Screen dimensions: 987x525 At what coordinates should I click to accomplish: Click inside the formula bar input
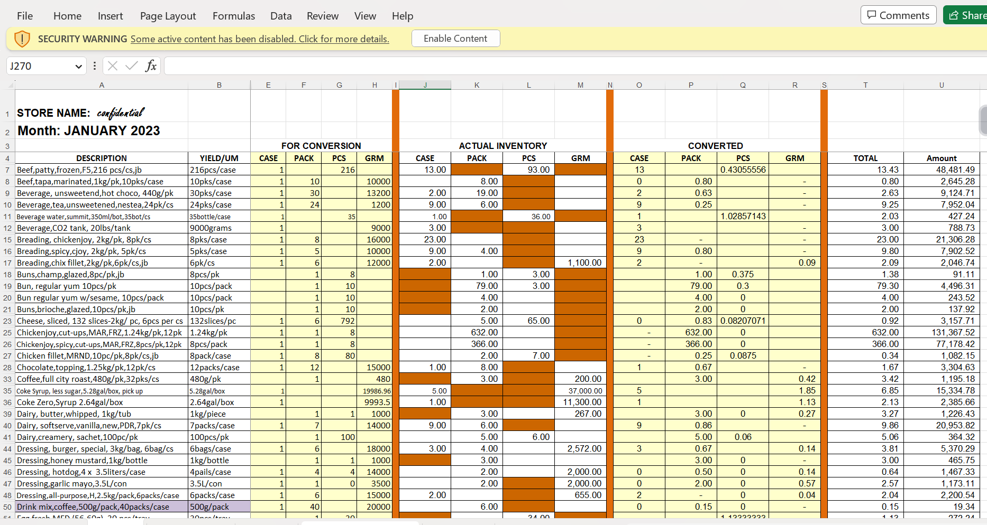pos(575,66)
